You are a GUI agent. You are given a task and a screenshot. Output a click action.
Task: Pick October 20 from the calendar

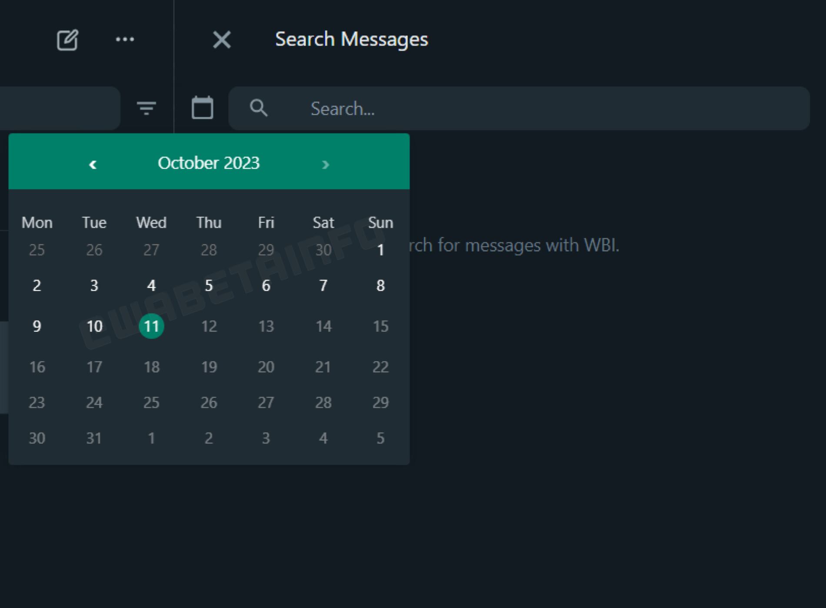point(266,367)
